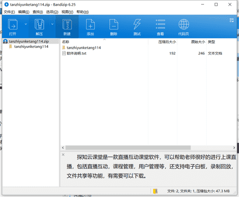Select tanzhiyunketang114 folder in file list

(x=84, y=48)
